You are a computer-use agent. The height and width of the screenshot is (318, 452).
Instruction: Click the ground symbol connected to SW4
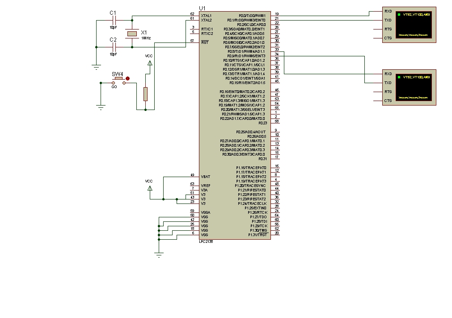[101, 107]
